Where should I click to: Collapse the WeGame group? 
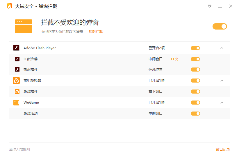click(222, 103)
